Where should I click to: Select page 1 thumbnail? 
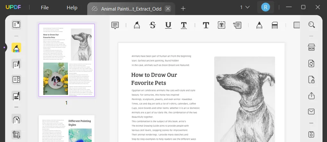[x=67, y=60]
